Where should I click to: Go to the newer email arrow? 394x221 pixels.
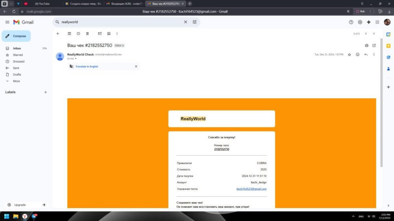point(366,33)
